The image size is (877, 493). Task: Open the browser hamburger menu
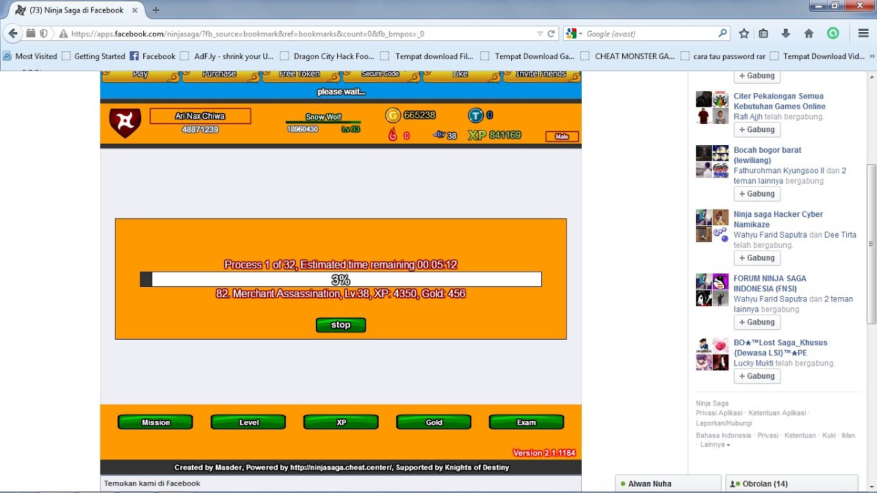coord(863,34)
